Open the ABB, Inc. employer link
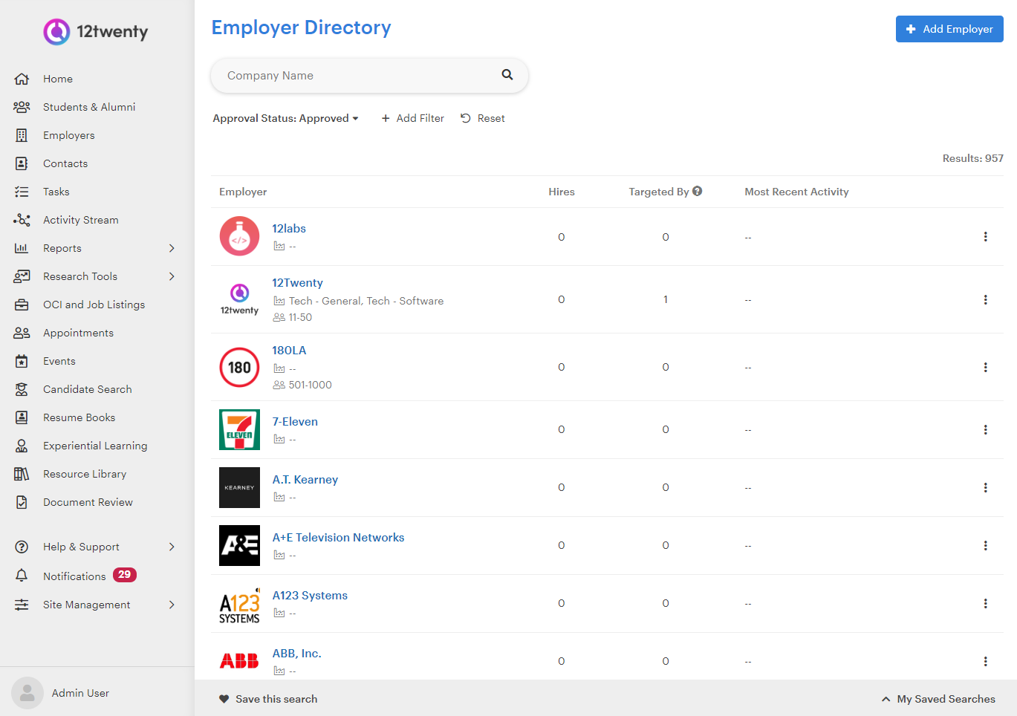1017x716 pixels. (296, 654)
